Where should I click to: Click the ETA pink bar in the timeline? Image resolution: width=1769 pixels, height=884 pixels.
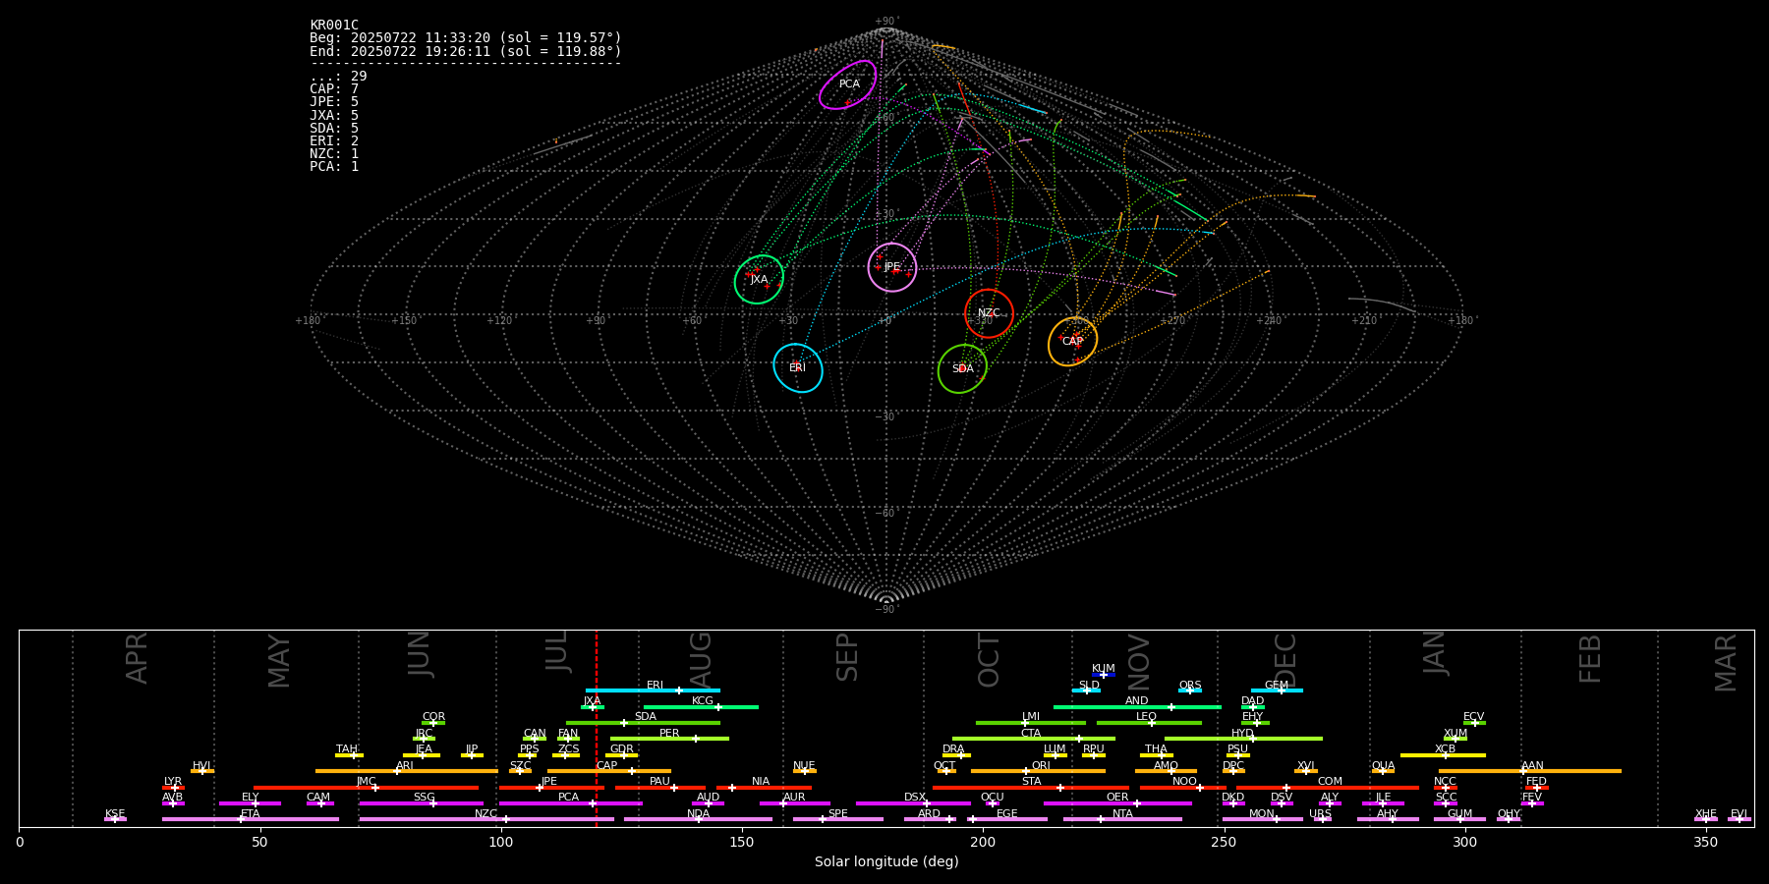251,819
